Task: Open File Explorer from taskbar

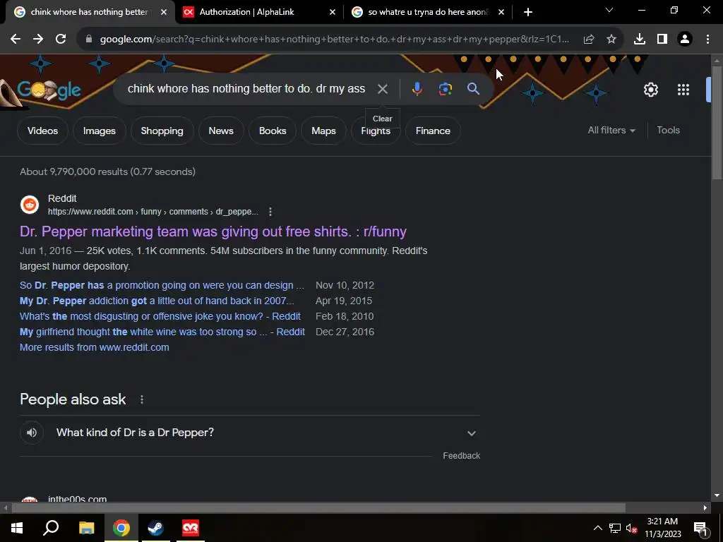Action: [x=86, y=528]
